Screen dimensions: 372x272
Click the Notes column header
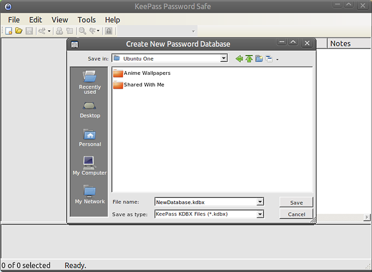click(x=349, y=43)
